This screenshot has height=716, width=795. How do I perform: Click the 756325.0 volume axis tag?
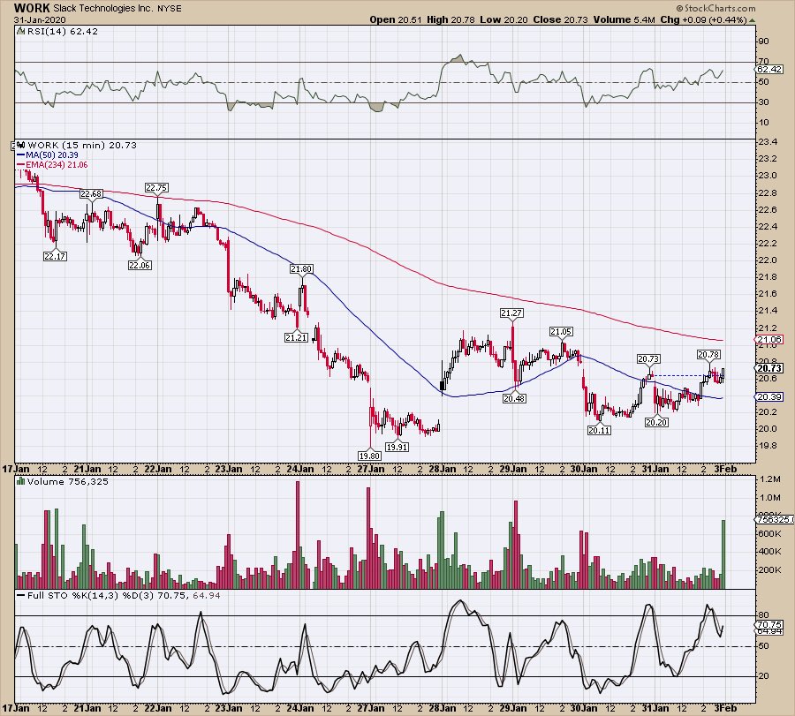click(774, 519)
